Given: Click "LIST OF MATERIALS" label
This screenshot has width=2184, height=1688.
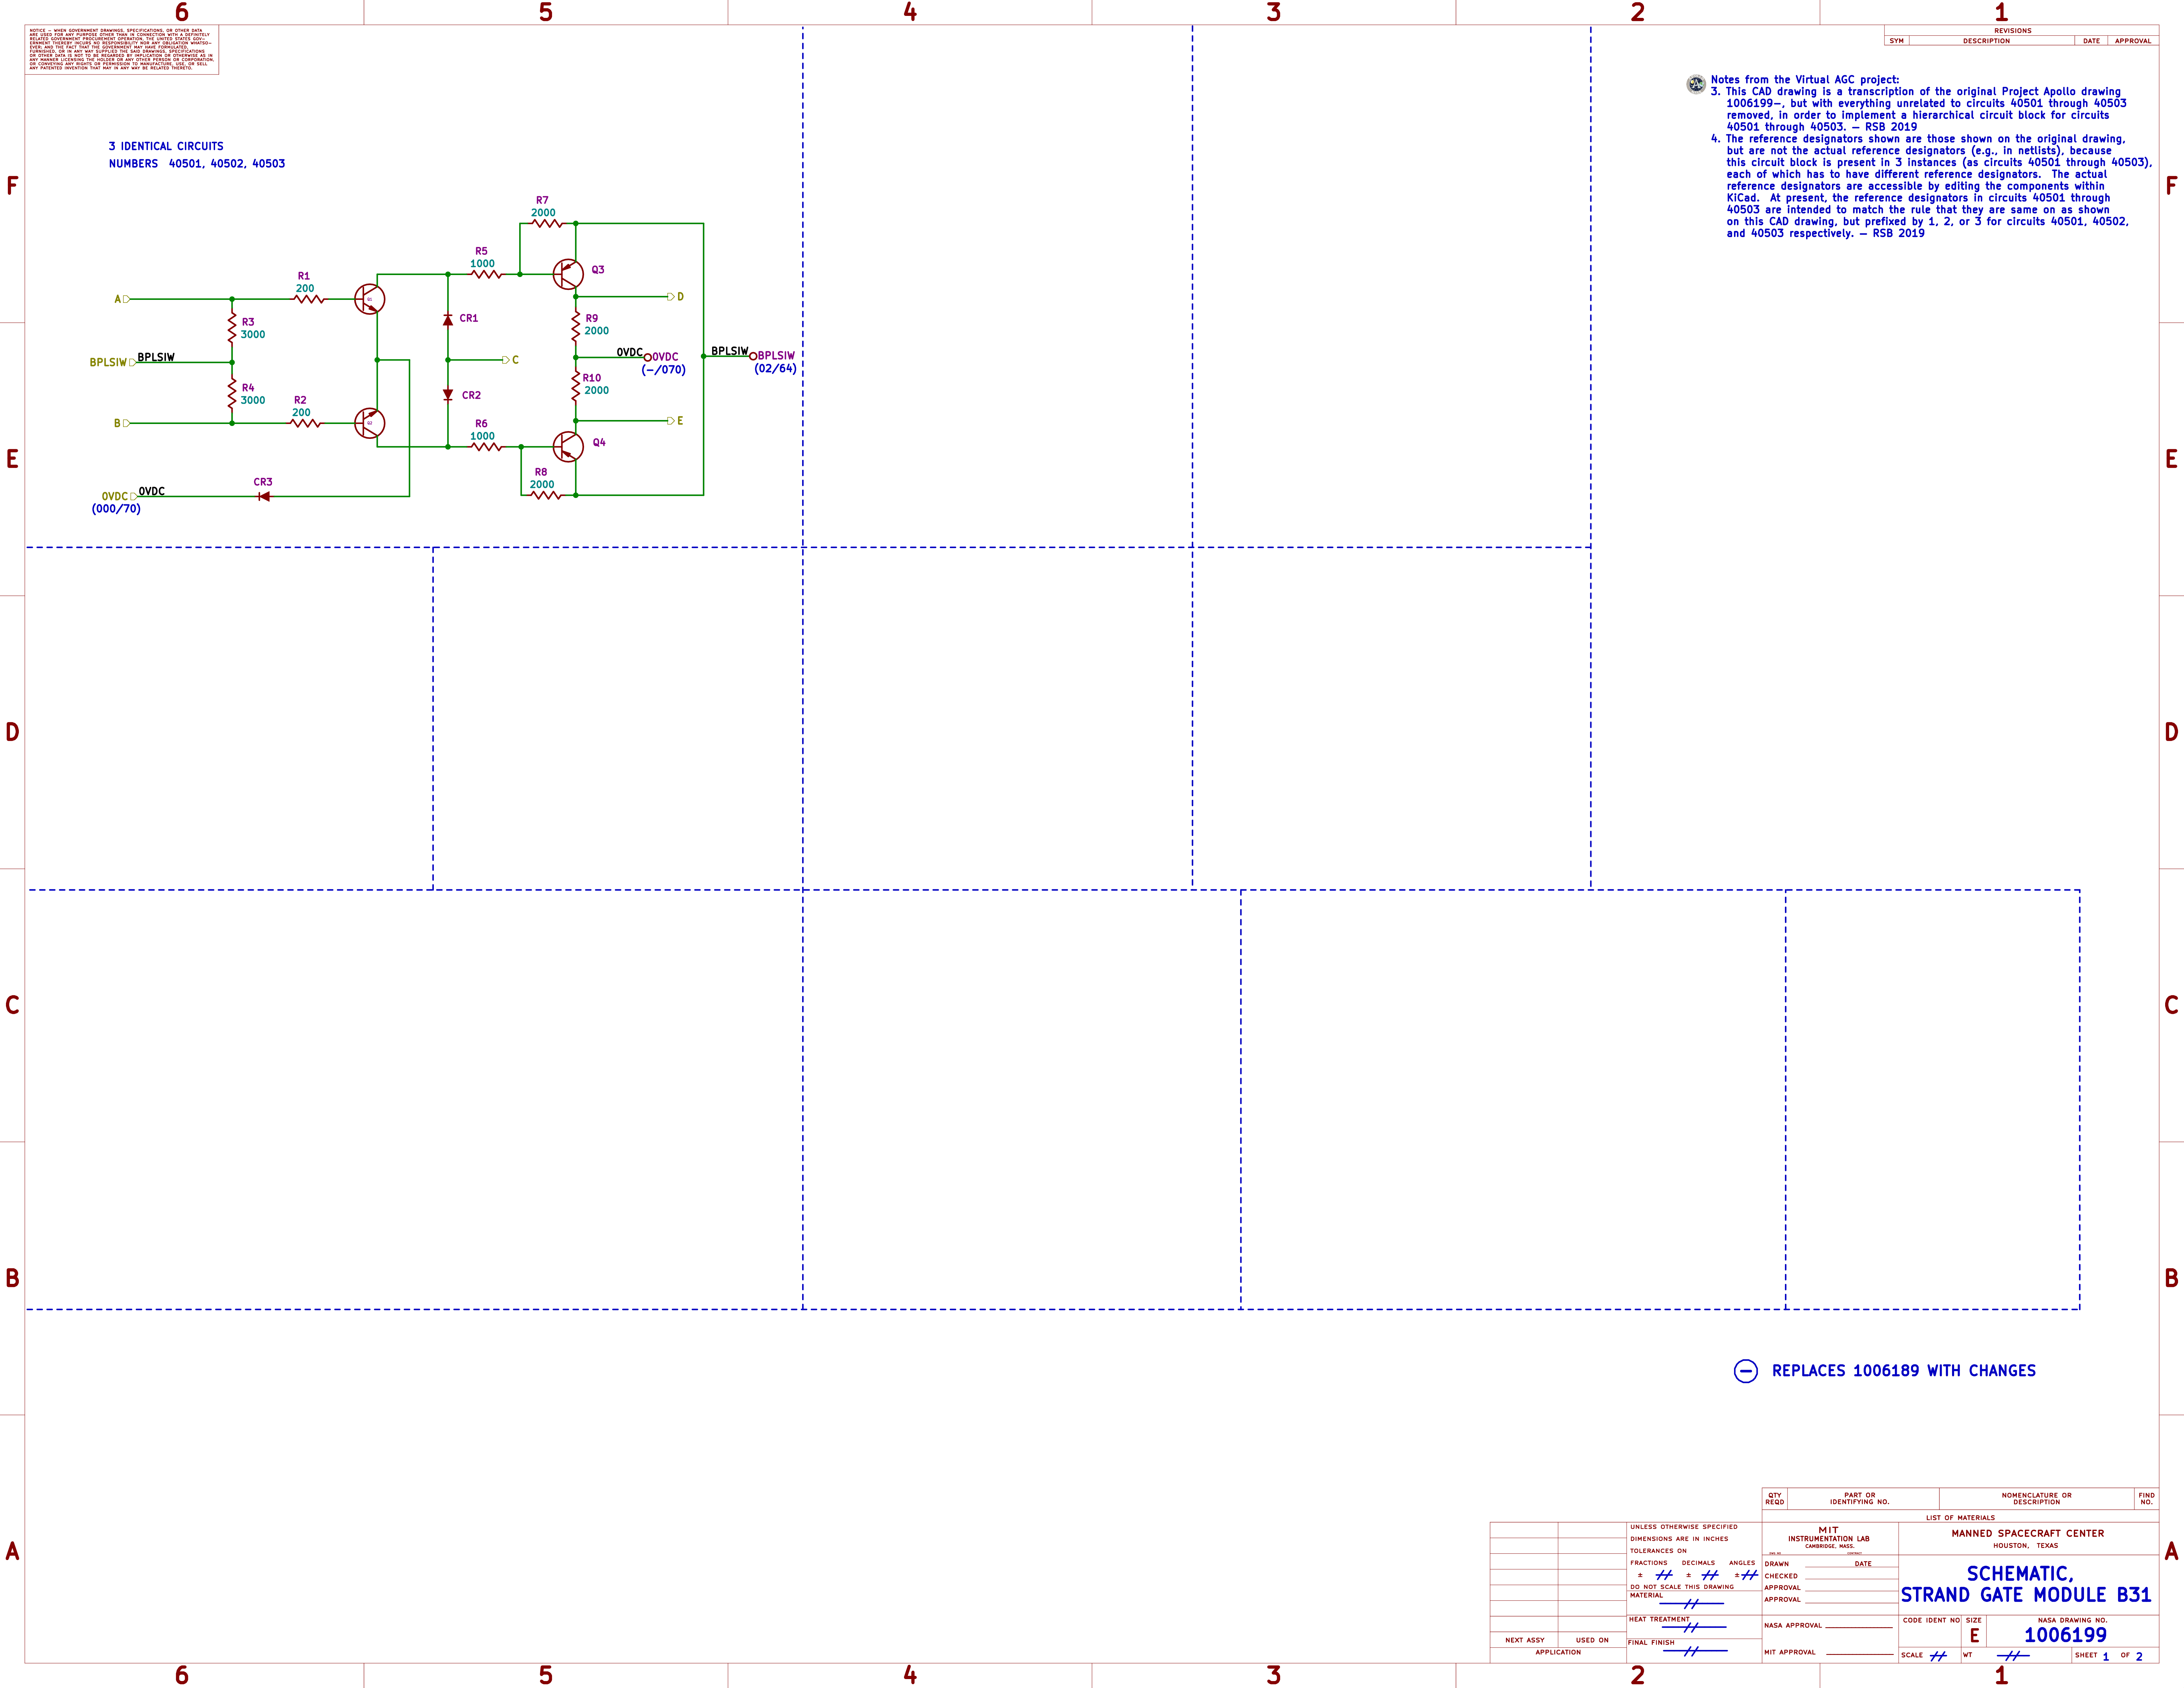Looking at the screenshot, I should [1960, 1518].
